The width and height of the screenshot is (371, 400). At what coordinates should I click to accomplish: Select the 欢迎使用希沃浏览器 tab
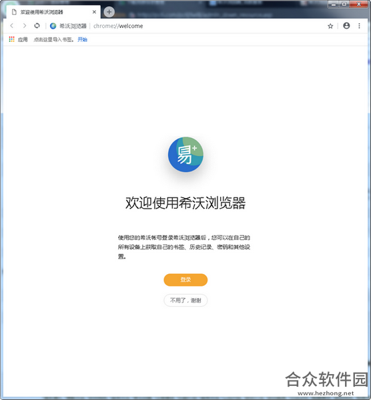coord(53,12)
